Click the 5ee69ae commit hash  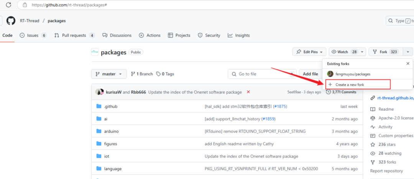[295, 92]
